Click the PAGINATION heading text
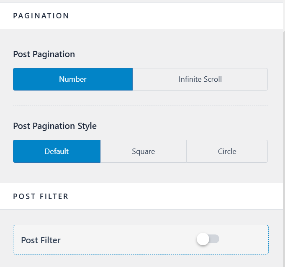285x267 pixels. pos(41,16)
